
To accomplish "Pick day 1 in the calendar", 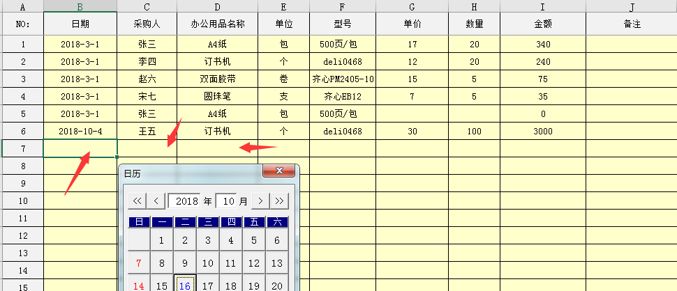I will click(x=162, y=240).
